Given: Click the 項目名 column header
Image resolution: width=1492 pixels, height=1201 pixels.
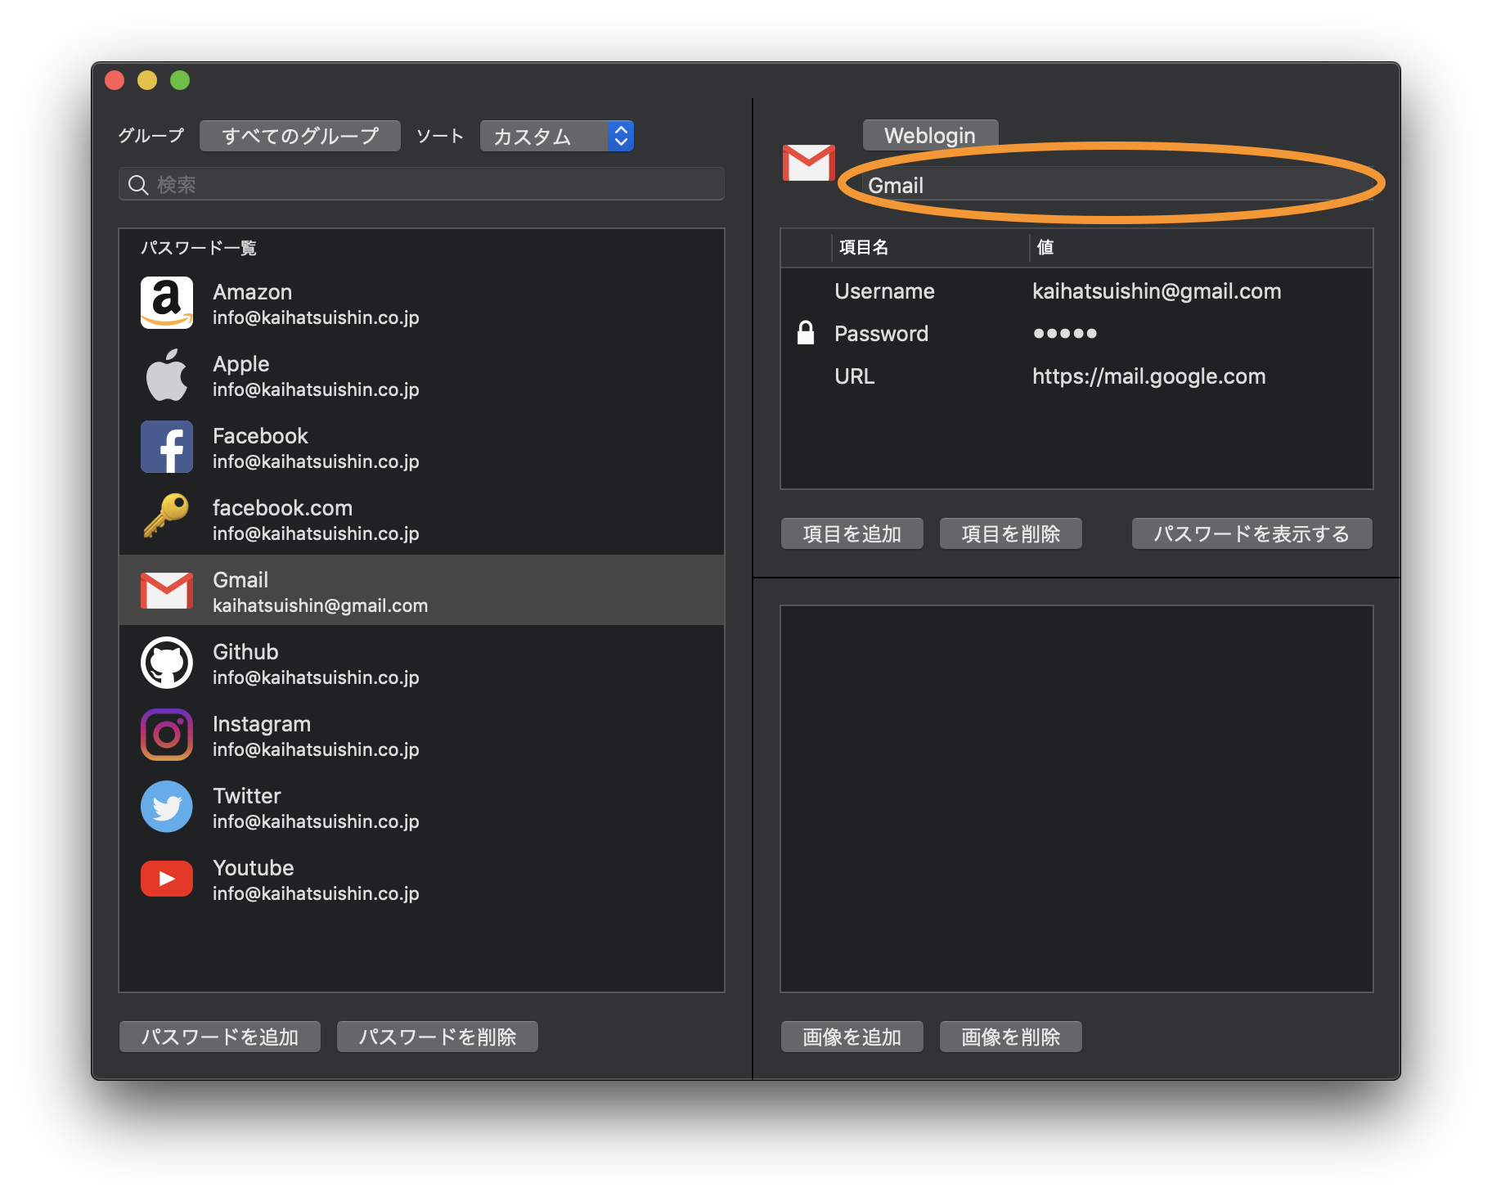Looking at the screenshot, I should click(864, 247).
